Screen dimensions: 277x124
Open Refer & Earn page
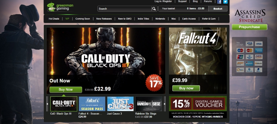pyautogui.click(x=209, y=19)
